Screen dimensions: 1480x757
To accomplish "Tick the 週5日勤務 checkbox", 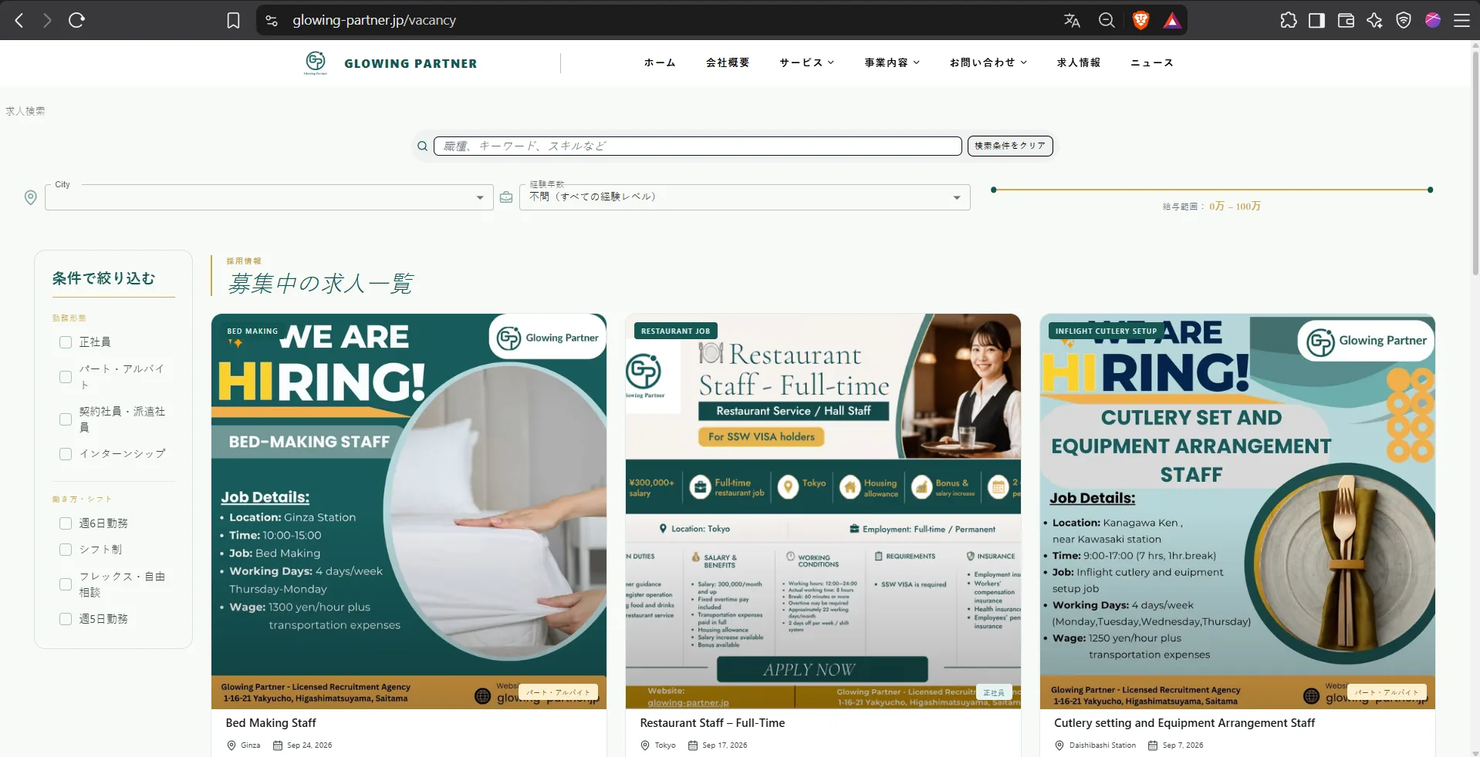I will point(66,619).
